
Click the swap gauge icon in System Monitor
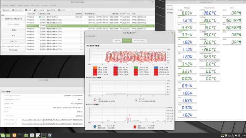point(136,100)
